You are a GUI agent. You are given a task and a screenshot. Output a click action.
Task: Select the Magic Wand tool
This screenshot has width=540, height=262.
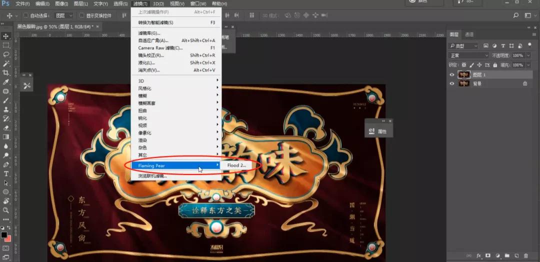[6, 63]
